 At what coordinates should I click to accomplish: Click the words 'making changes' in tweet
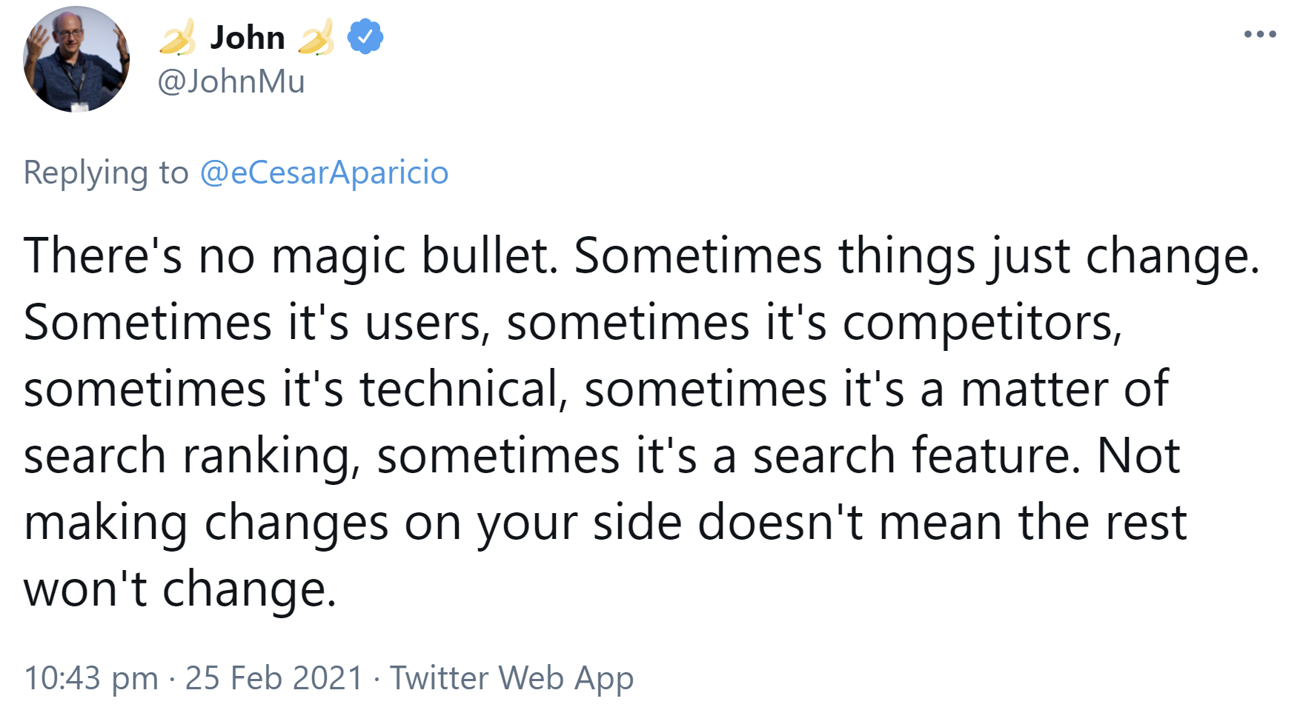pos(206,523)
